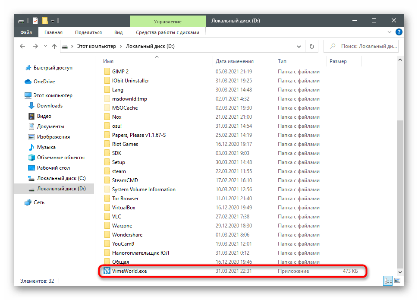Open Видео in the navigation pane
Viewport: 418px width, 300px height.
pos(44,116)
